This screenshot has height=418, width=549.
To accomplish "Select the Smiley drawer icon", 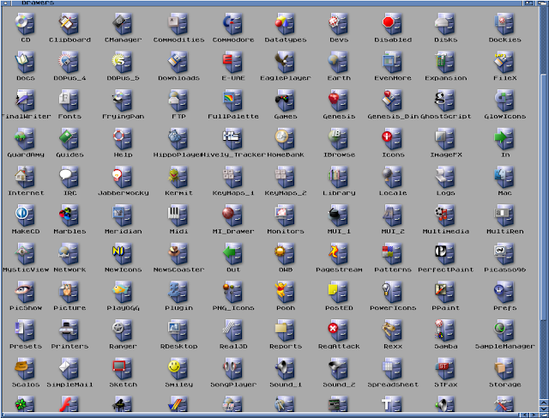I will click(x=178, y=368).
